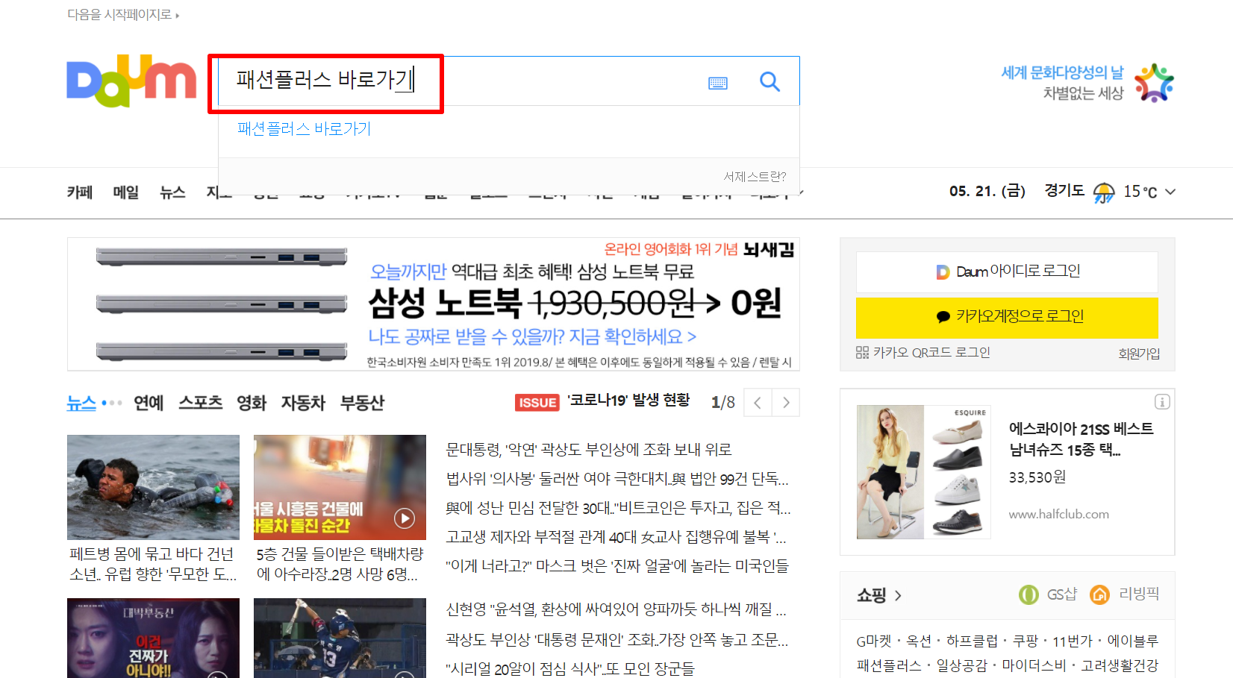This screenshot has width=1233, height=678.
Task: Open headline 문대통령, '악연' 곽상도 부인상
Action: click(589, 450)
